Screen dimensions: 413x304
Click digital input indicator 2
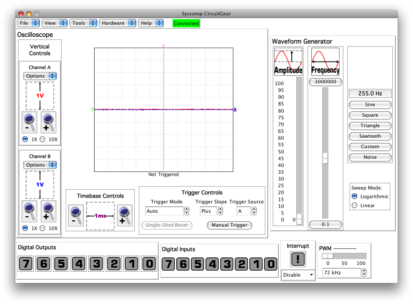click(x=242, y=264)
